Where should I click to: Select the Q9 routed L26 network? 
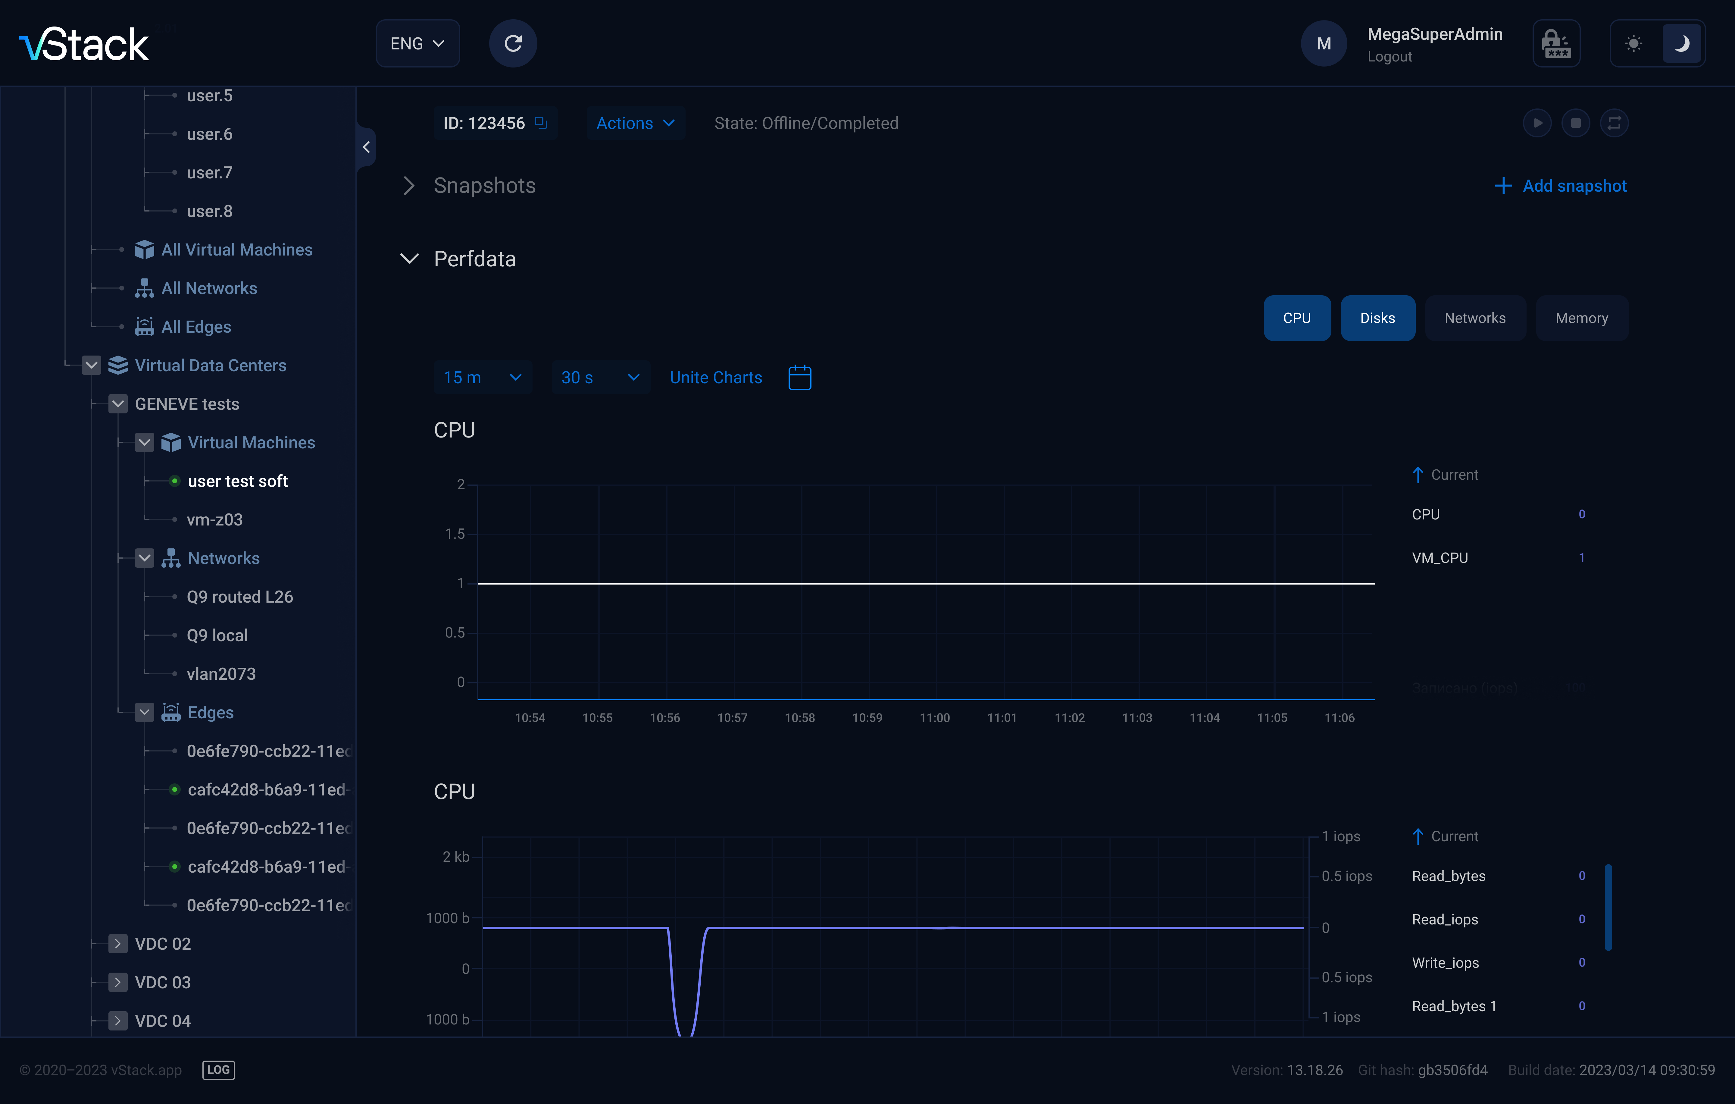click(x=240, y=597)
